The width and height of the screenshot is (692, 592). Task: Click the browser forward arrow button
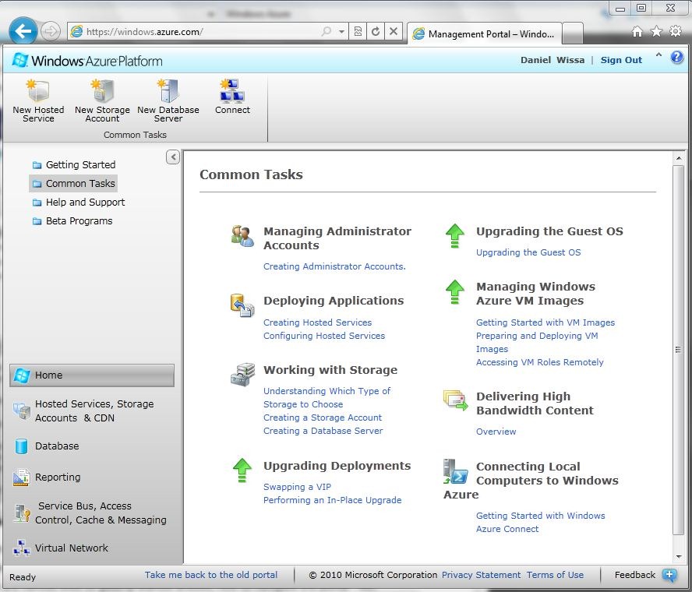tap(51, 31)
